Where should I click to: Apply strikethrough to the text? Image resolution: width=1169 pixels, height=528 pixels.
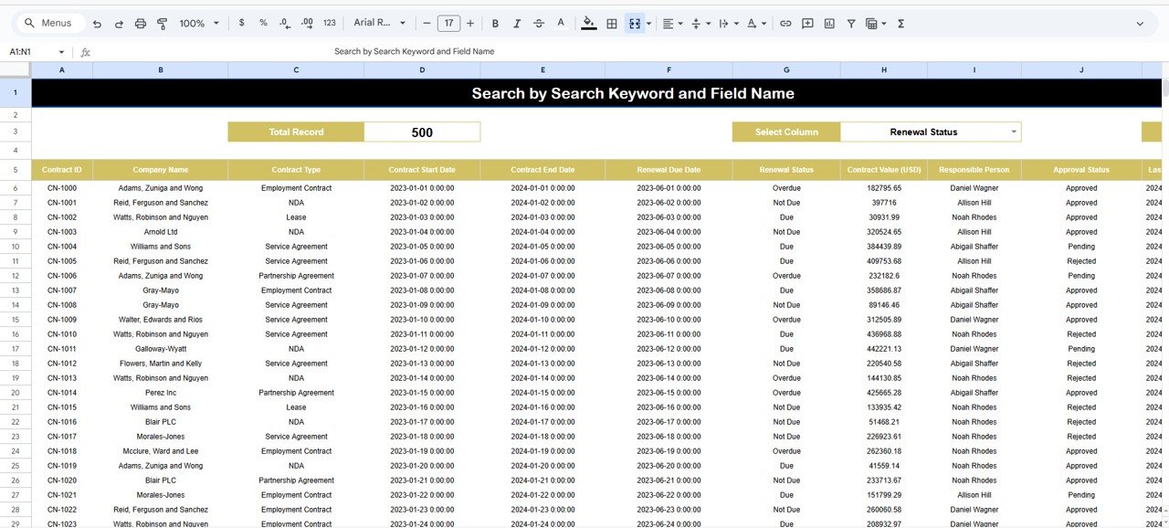(x=539, y=23)
